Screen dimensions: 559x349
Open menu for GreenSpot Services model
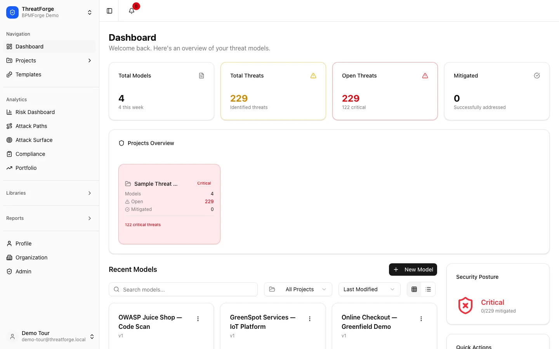(x=310, y=319)
